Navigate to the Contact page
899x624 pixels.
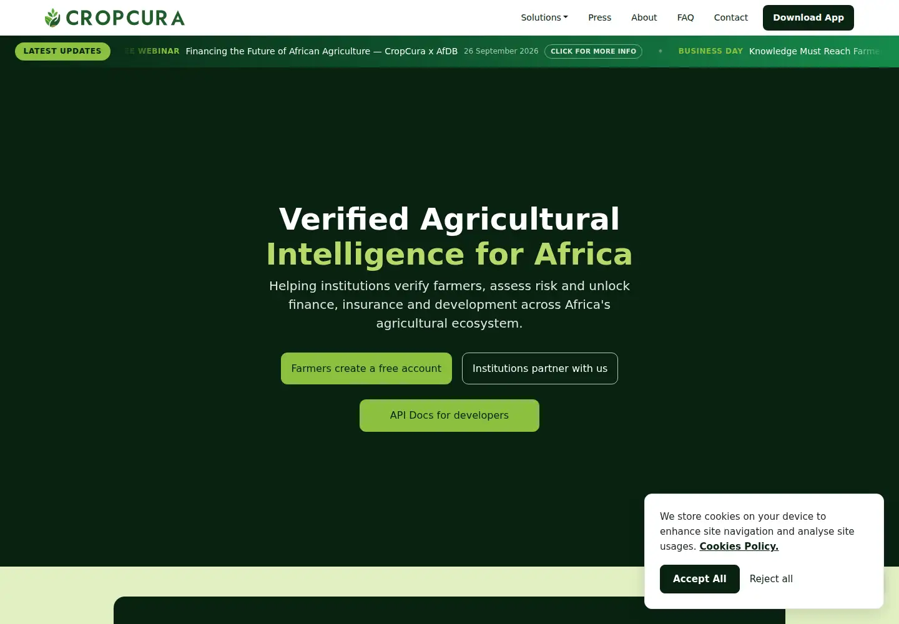(x=730, y=17)
